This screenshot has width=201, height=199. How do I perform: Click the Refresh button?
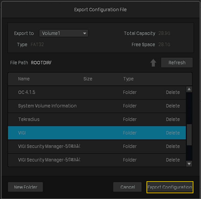[177, 62]
